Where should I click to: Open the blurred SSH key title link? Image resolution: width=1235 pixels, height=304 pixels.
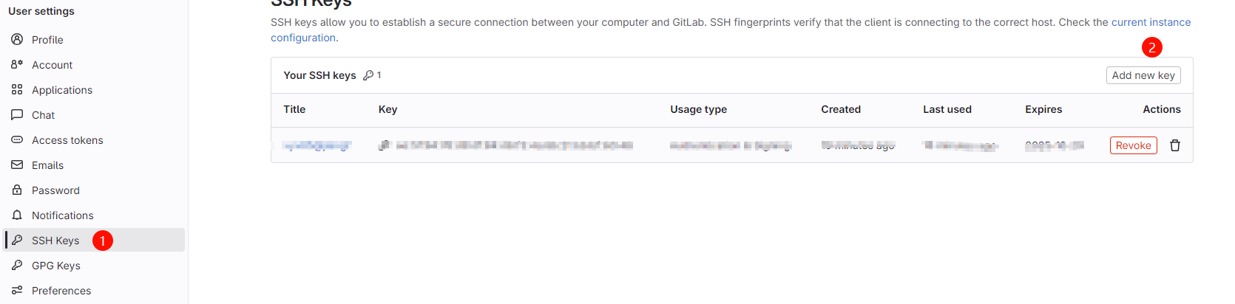(317, 145)
